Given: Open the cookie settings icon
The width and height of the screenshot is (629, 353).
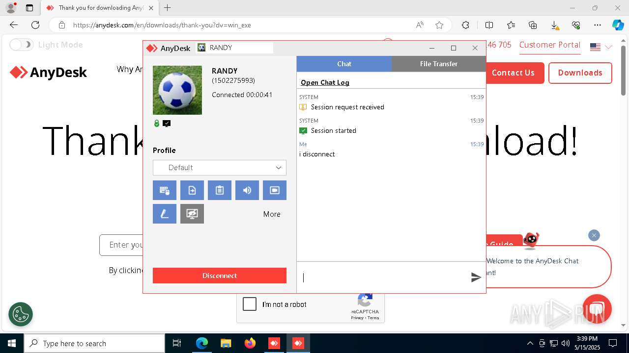Looking at the screenshot, I should 21,314.
